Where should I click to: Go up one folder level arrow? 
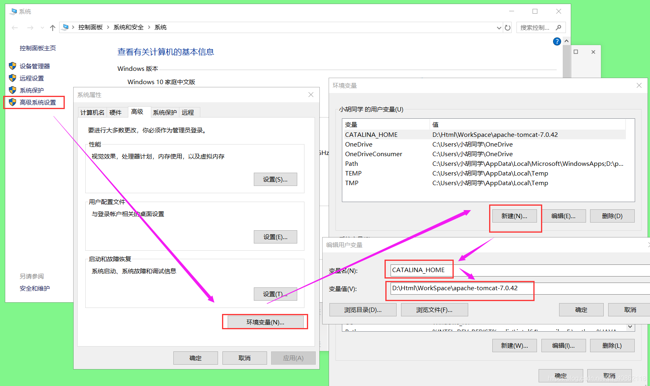(x=53, y=28)
